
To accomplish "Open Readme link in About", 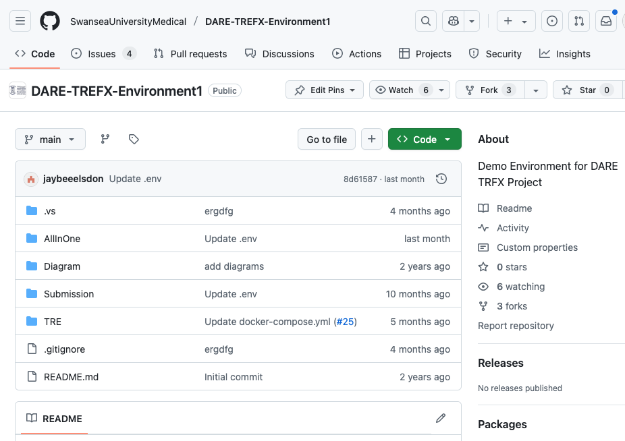I will click(505, 208).
